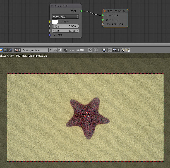Open the material browse sphere icon

coord(17,50)
